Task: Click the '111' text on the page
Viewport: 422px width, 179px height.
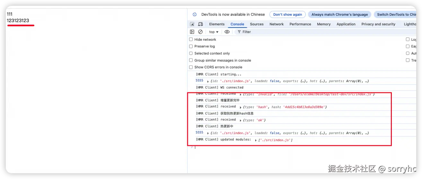Action: click(10, 14)
